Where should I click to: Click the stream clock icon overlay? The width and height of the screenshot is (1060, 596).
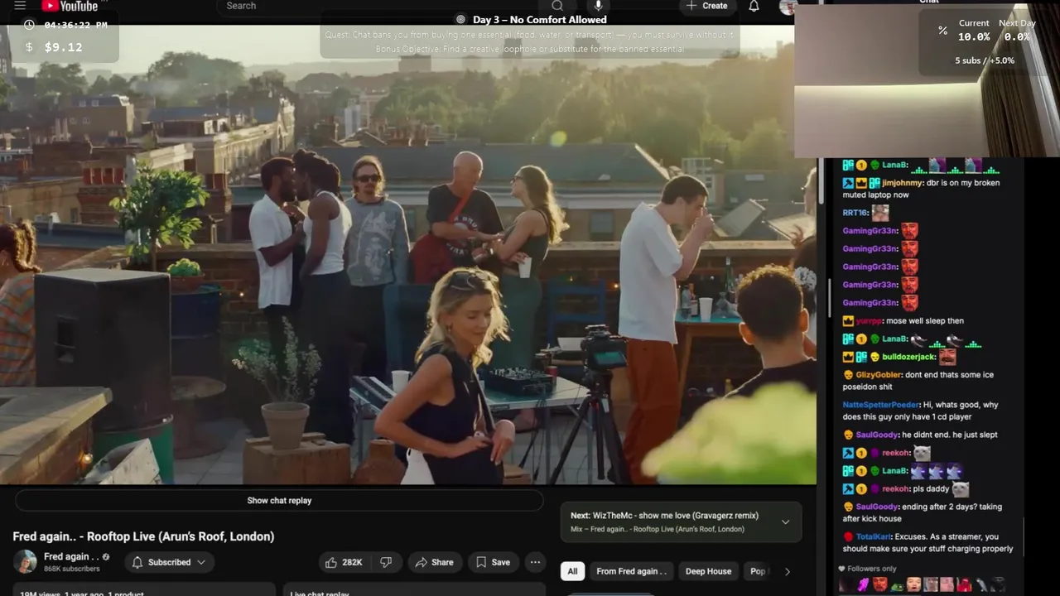30,25
